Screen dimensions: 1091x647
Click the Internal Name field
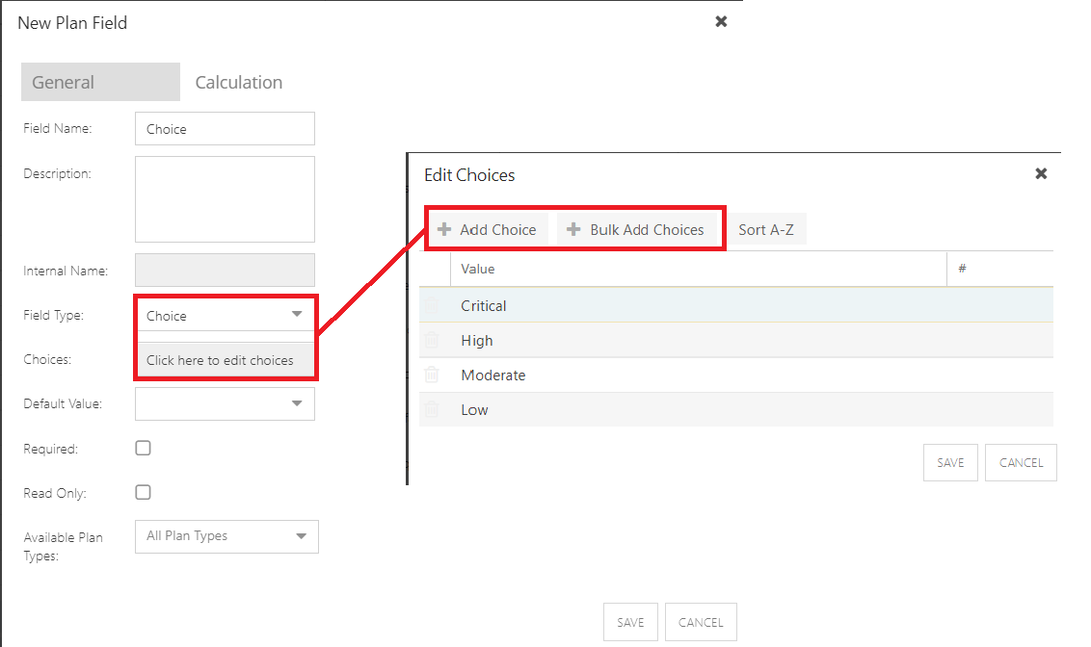225,271
